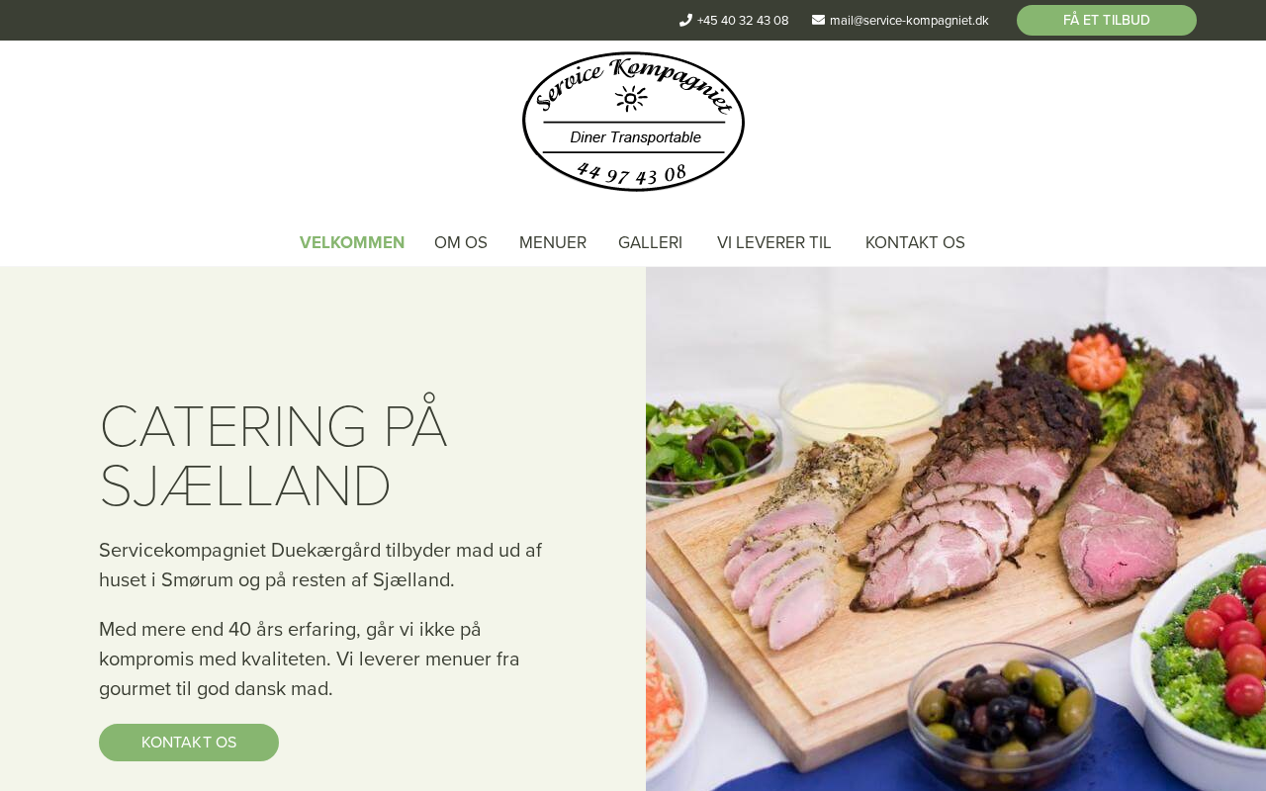The height and width of the screenshot is (791, 1266).
Task: Click the CATERING PÅ SJÆLLAND heading
Action: tap(273, 457)
